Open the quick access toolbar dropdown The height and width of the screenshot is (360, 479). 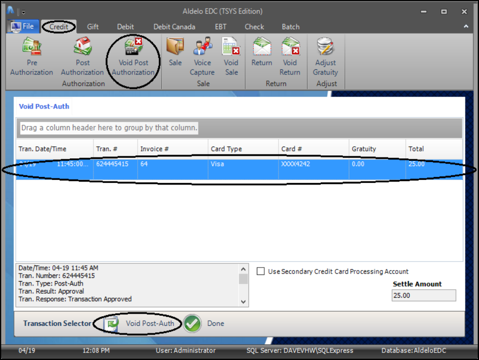click(24, 12)
